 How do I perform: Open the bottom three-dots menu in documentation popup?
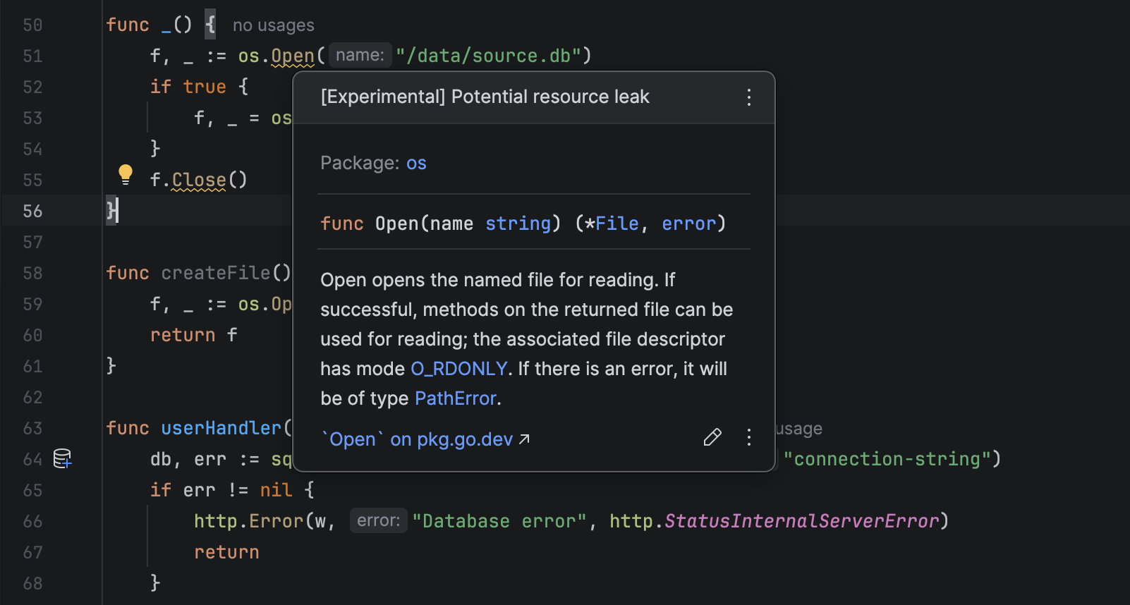(x=748, y=438)
